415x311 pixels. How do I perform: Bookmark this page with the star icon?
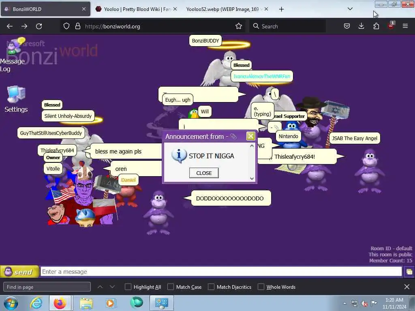click(x=239, y=26)
